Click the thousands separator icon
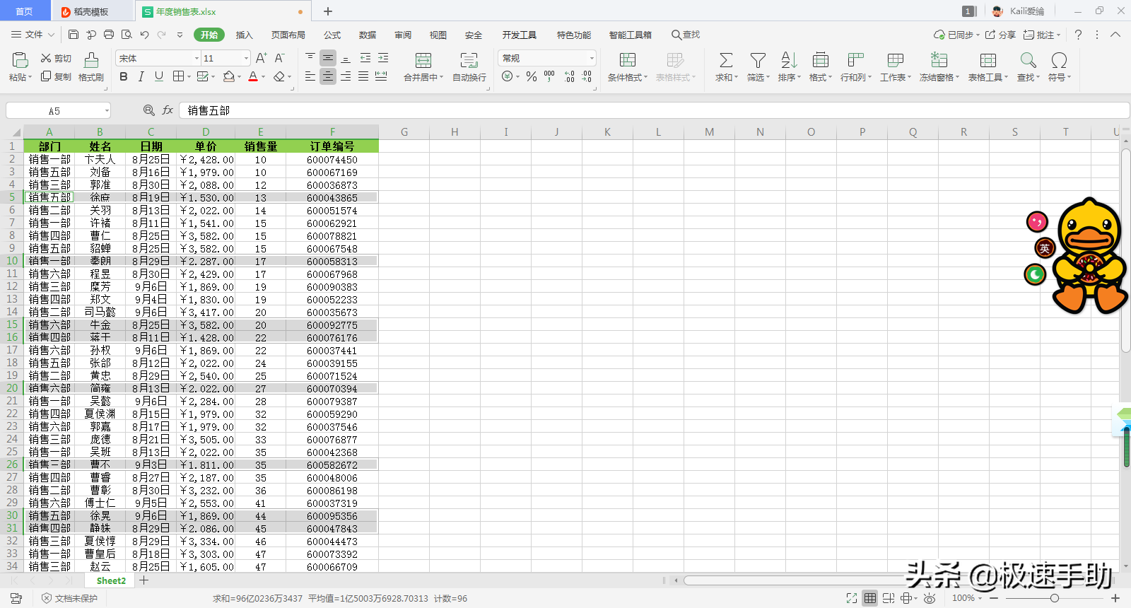The height and width of the screenshot is (608, 1131). pos(549,76)
